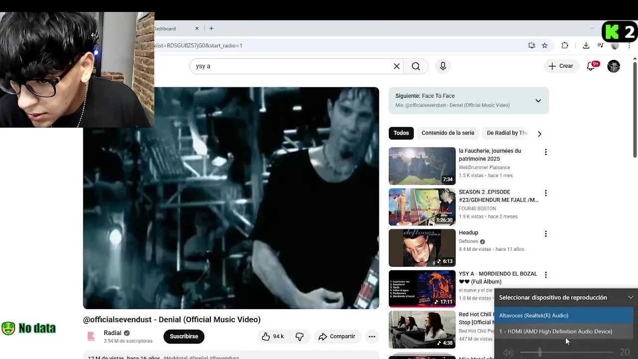
Task: Open SEASON 2 EPISODE #23 thumbnail
Action: 422,207
